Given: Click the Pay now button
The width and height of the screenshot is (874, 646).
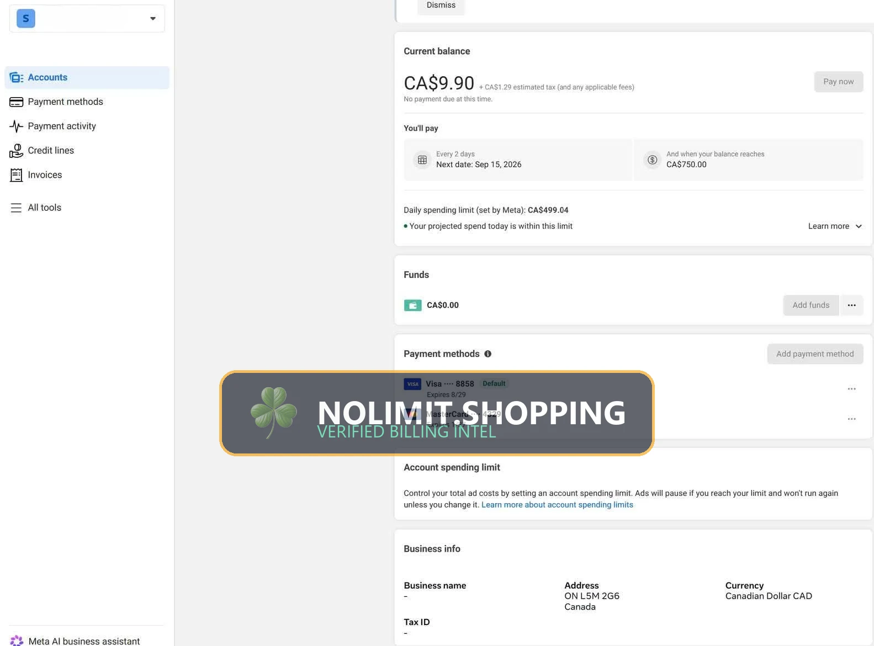Looking at the screenshot, I should click(838, 82).
